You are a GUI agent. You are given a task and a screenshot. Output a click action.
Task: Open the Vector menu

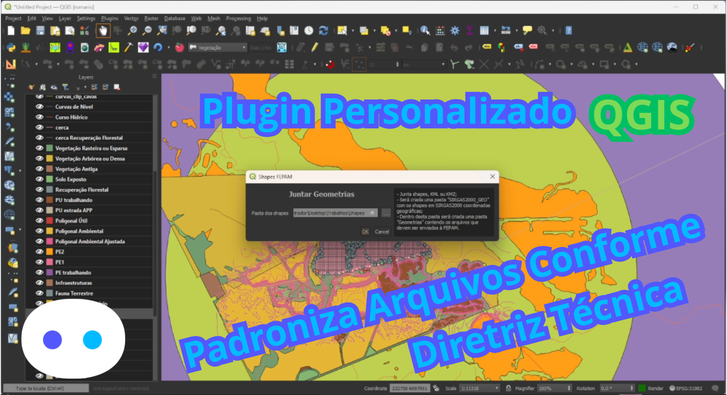click(x=131, y=18)
